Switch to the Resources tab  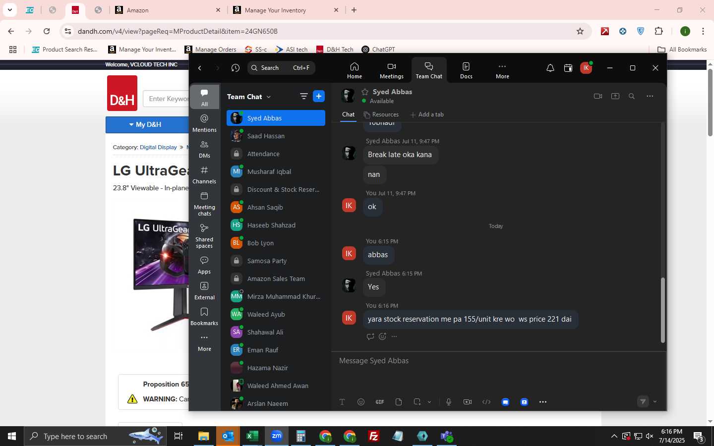pos(381,114)
